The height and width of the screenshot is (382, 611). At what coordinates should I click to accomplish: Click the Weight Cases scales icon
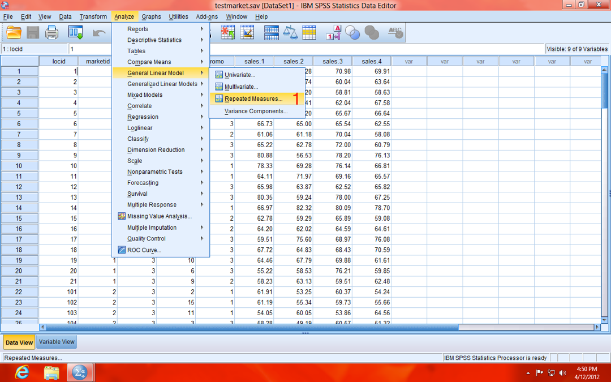[290, 32]
